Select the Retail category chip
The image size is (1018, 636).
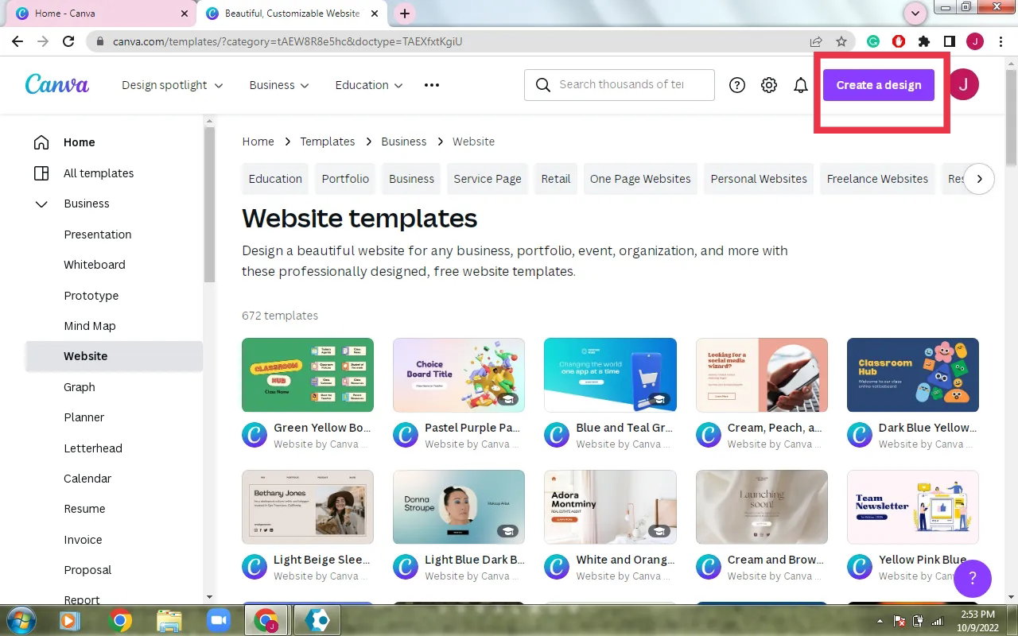click(556, 179)
